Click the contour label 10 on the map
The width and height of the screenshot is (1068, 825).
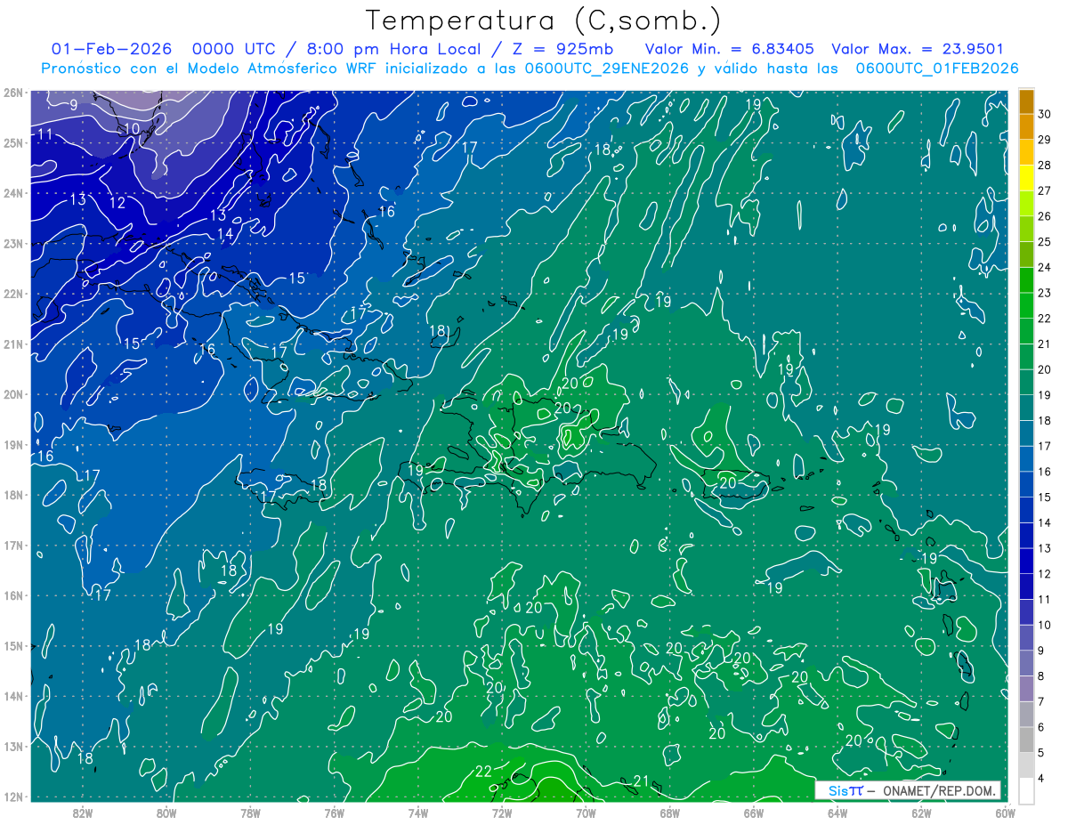(132, 129)
